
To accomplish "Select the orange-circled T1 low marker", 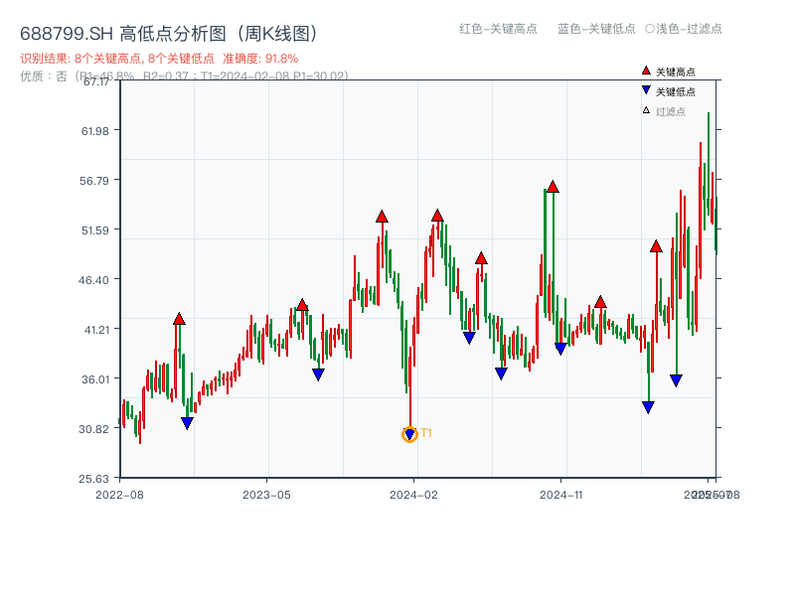I will point(409,434).
